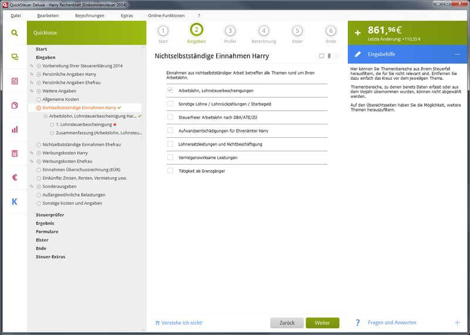Expand Sonderausgaben tree node
The image size is (470, 335).
[x=39, y=187]
